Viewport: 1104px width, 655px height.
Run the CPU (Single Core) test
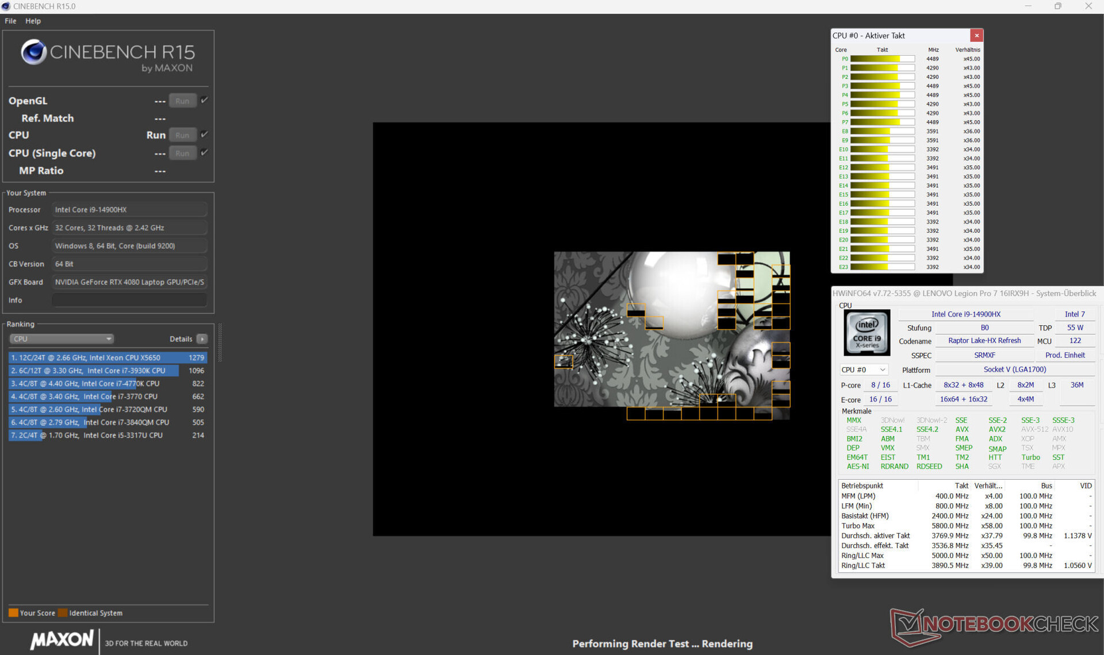pos(182,153)
